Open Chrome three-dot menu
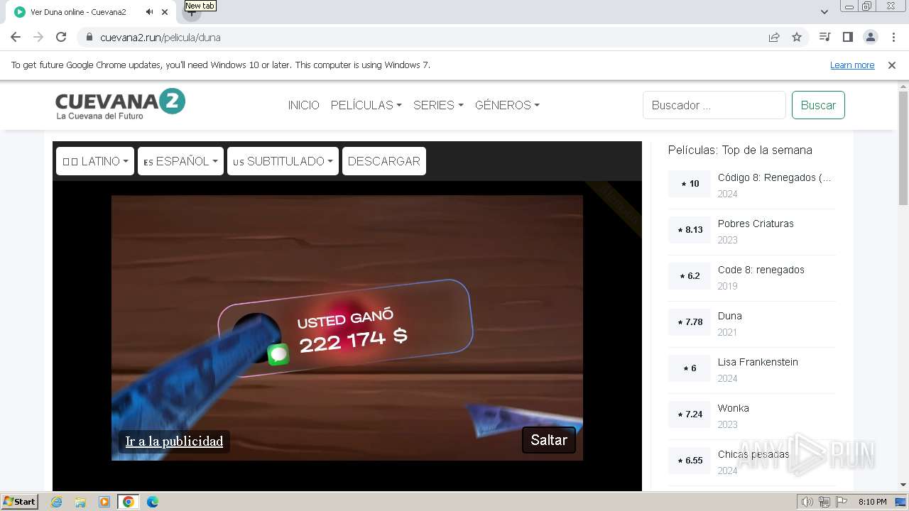The width and height of the screenshot is (909, 511). click(x=893, y=37)
